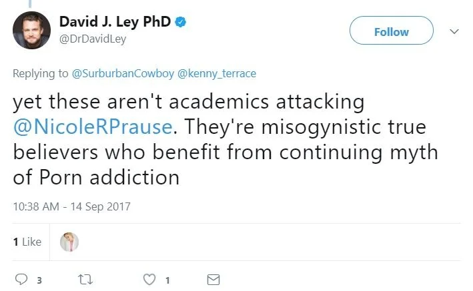473x291 pixels.
Task: Open David J. Ley's profile picture
Action: click(31, 31)
